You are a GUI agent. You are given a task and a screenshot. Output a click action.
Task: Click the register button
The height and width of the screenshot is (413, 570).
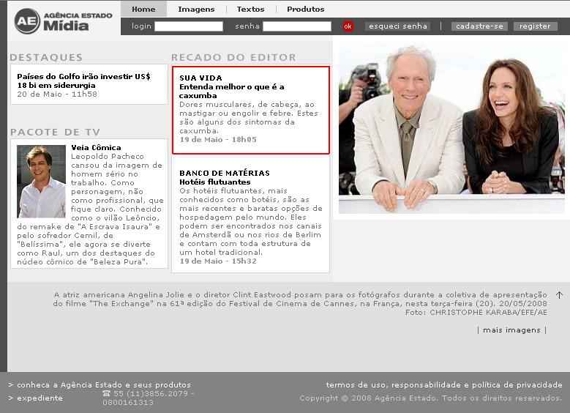(x=535, y=26)
